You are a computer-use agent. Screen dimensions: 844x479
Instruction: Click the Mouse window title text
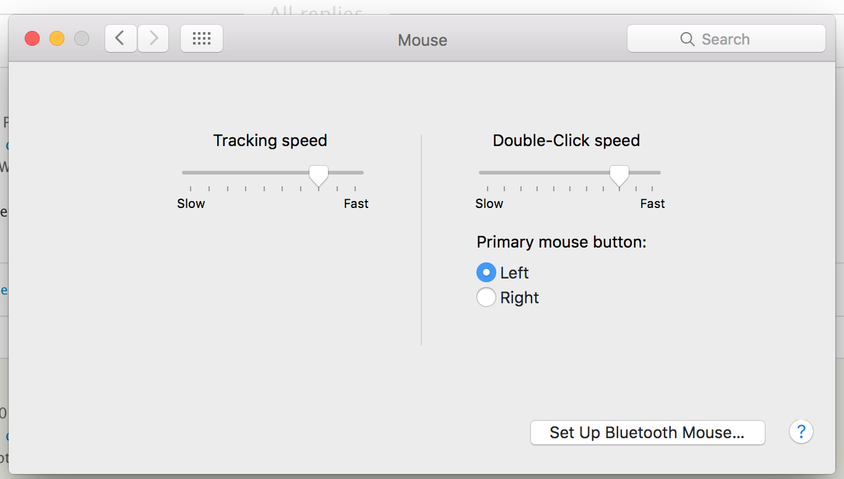click(x=423, y=40)
